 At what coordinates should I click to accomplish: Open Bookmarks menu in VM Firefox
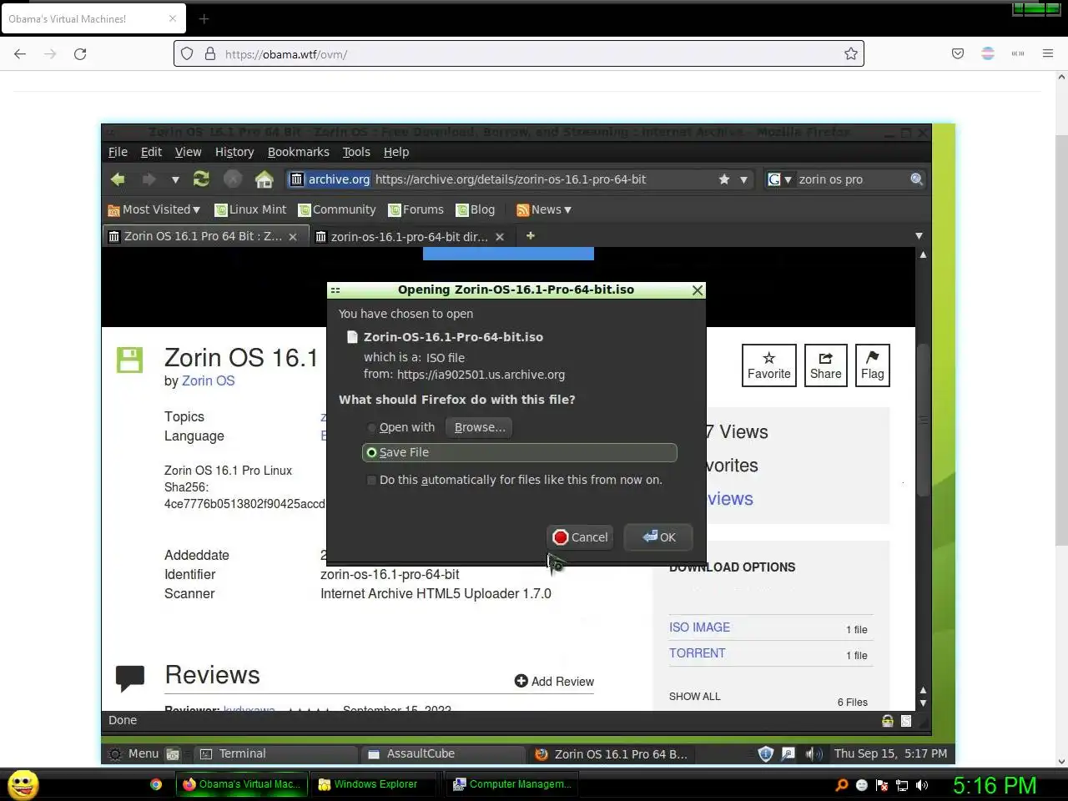click(x=299, y=152)
